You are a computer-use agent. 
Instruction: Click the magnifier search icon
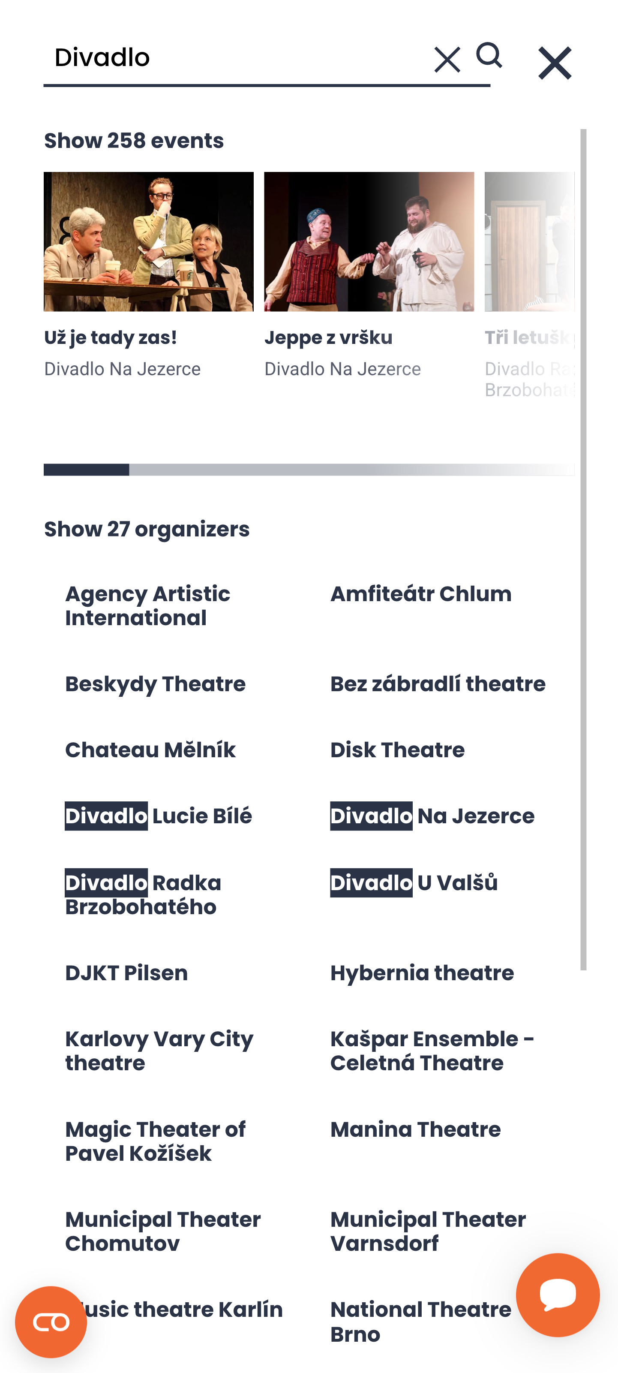click(489, 57)
